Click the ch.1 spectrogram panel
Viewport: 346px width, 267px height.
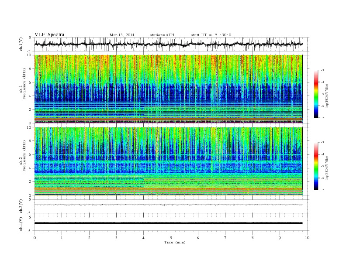coord(168,89)
